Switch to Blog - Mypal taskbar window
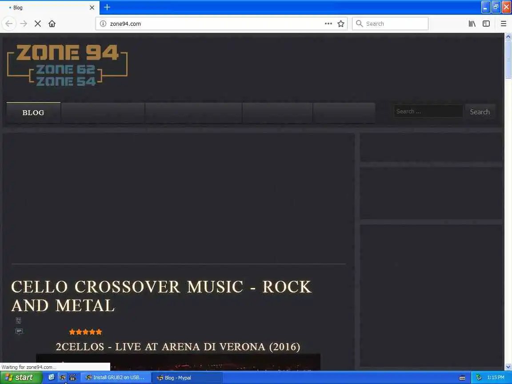Screen dimensions: 512x384 coord(187,377)
